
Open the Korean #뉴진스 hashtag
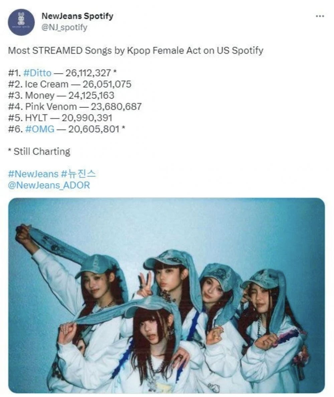(78, 174)
